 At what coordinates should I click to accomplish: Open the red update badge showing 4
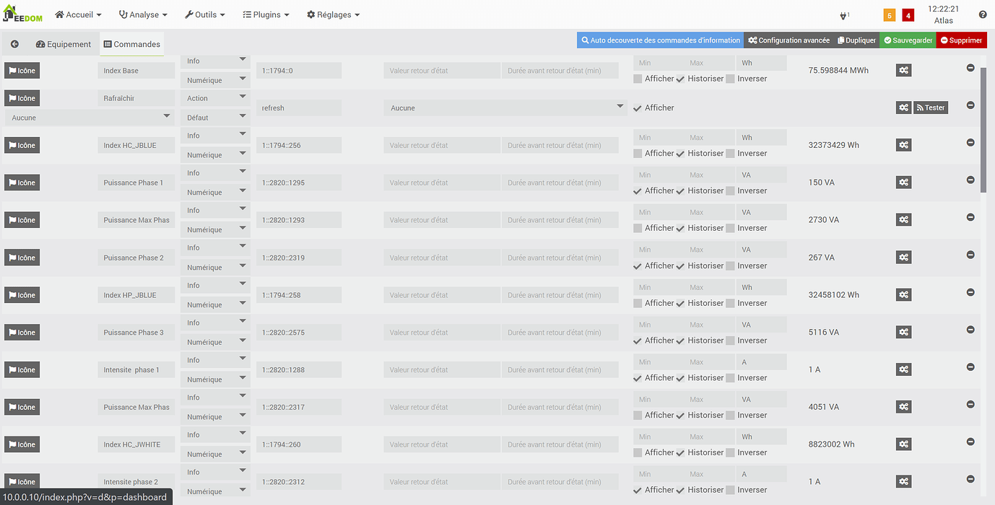(x=908, y=15)
